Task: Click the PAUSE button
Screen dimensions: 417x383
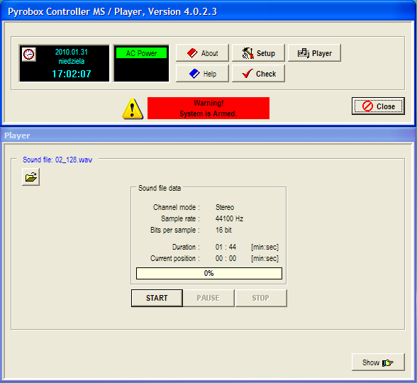Action: (208, 298)
